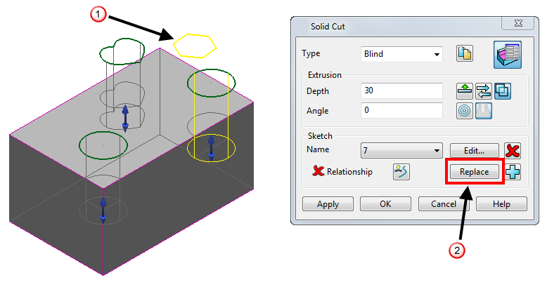Click the Depth input field
The height and width of the screenshot is (282, 547).
point(401,90)
